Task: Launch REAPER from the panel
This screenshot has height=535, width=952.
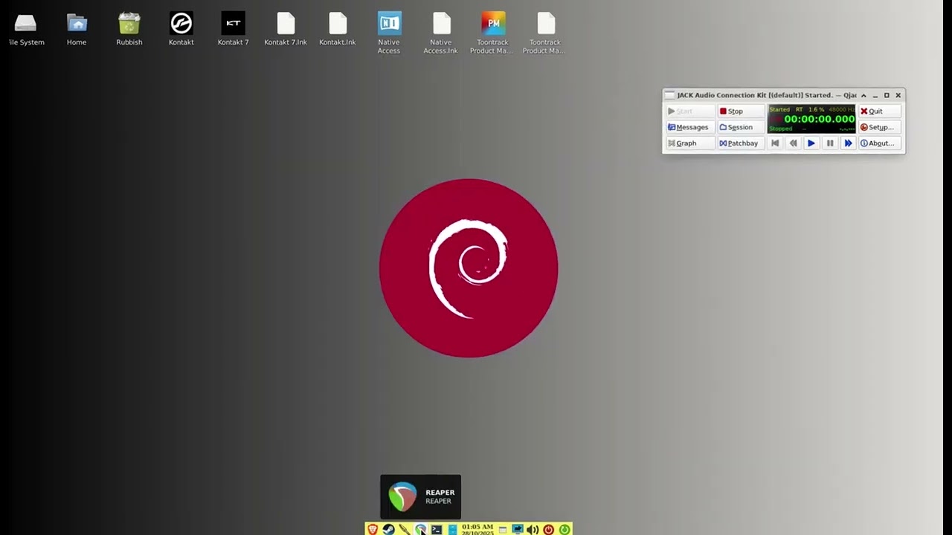Action: tap(420, 530)
